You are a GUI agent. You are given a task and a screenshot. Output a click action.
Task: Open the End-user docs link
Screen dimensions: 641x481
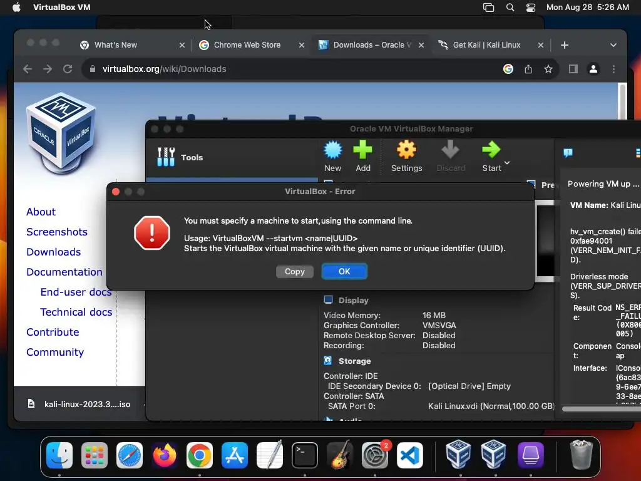[76, 292]
